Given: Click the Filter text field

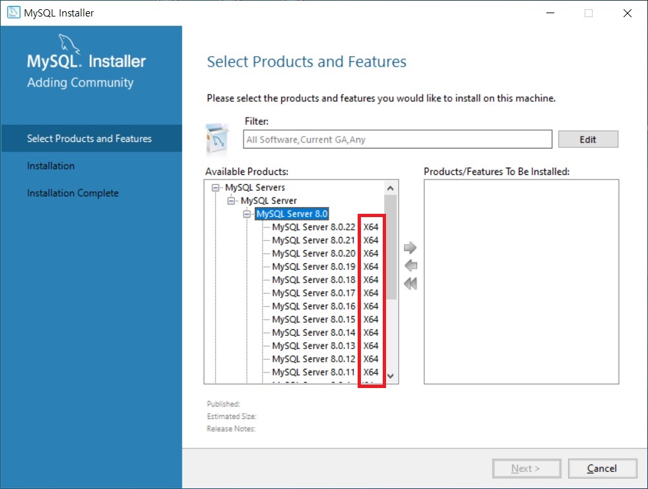Looking at the screenshot, I should point(397,139).
